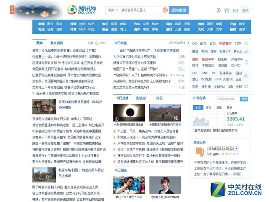Screen dimensions: 269x202
Task: Click the heart icon beside the QQ services row
Action: (x=246, y=43)
